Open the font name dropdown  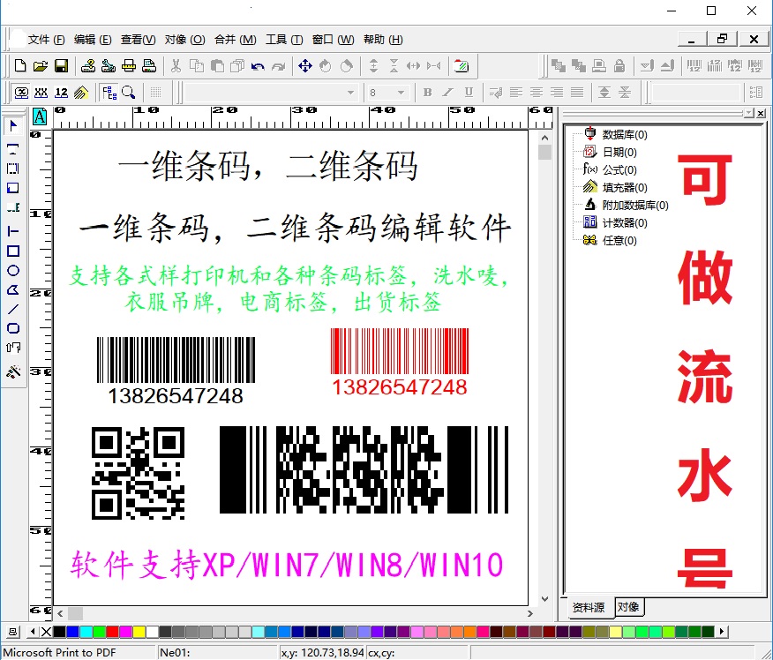point(348,92)
